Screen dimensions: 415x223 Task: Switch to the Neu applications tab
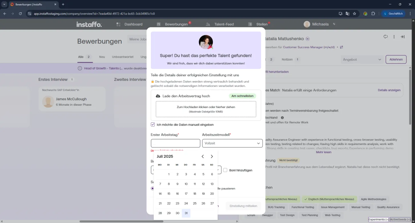click(102, 57)
